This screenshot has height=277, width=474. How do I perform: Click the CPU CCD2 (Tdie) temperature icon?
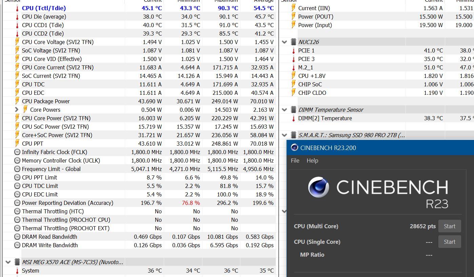click(17, 34)
